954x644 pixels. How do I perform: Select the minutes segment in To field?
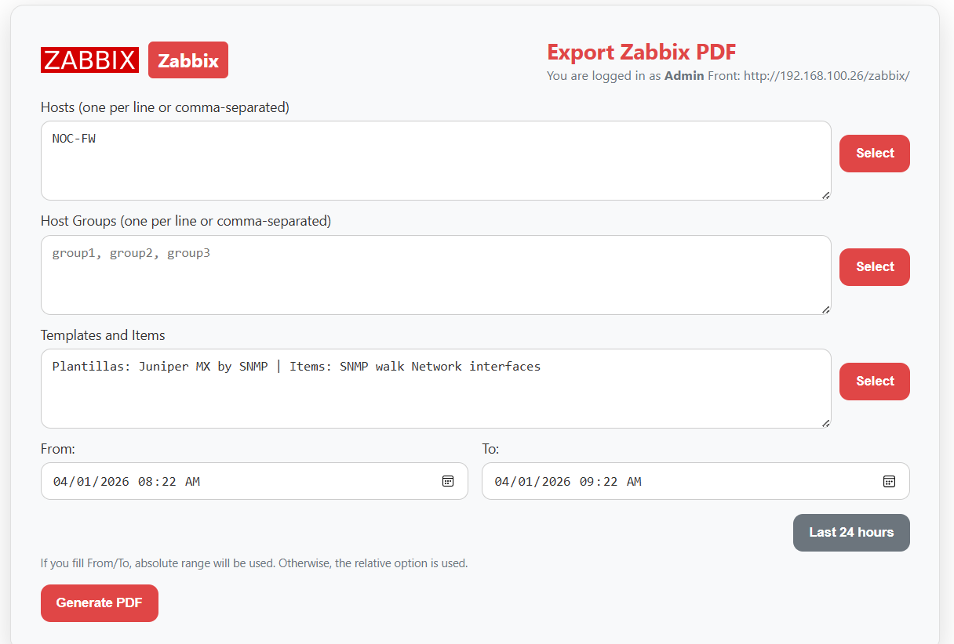pyautogui.click(x=608, y=482)
